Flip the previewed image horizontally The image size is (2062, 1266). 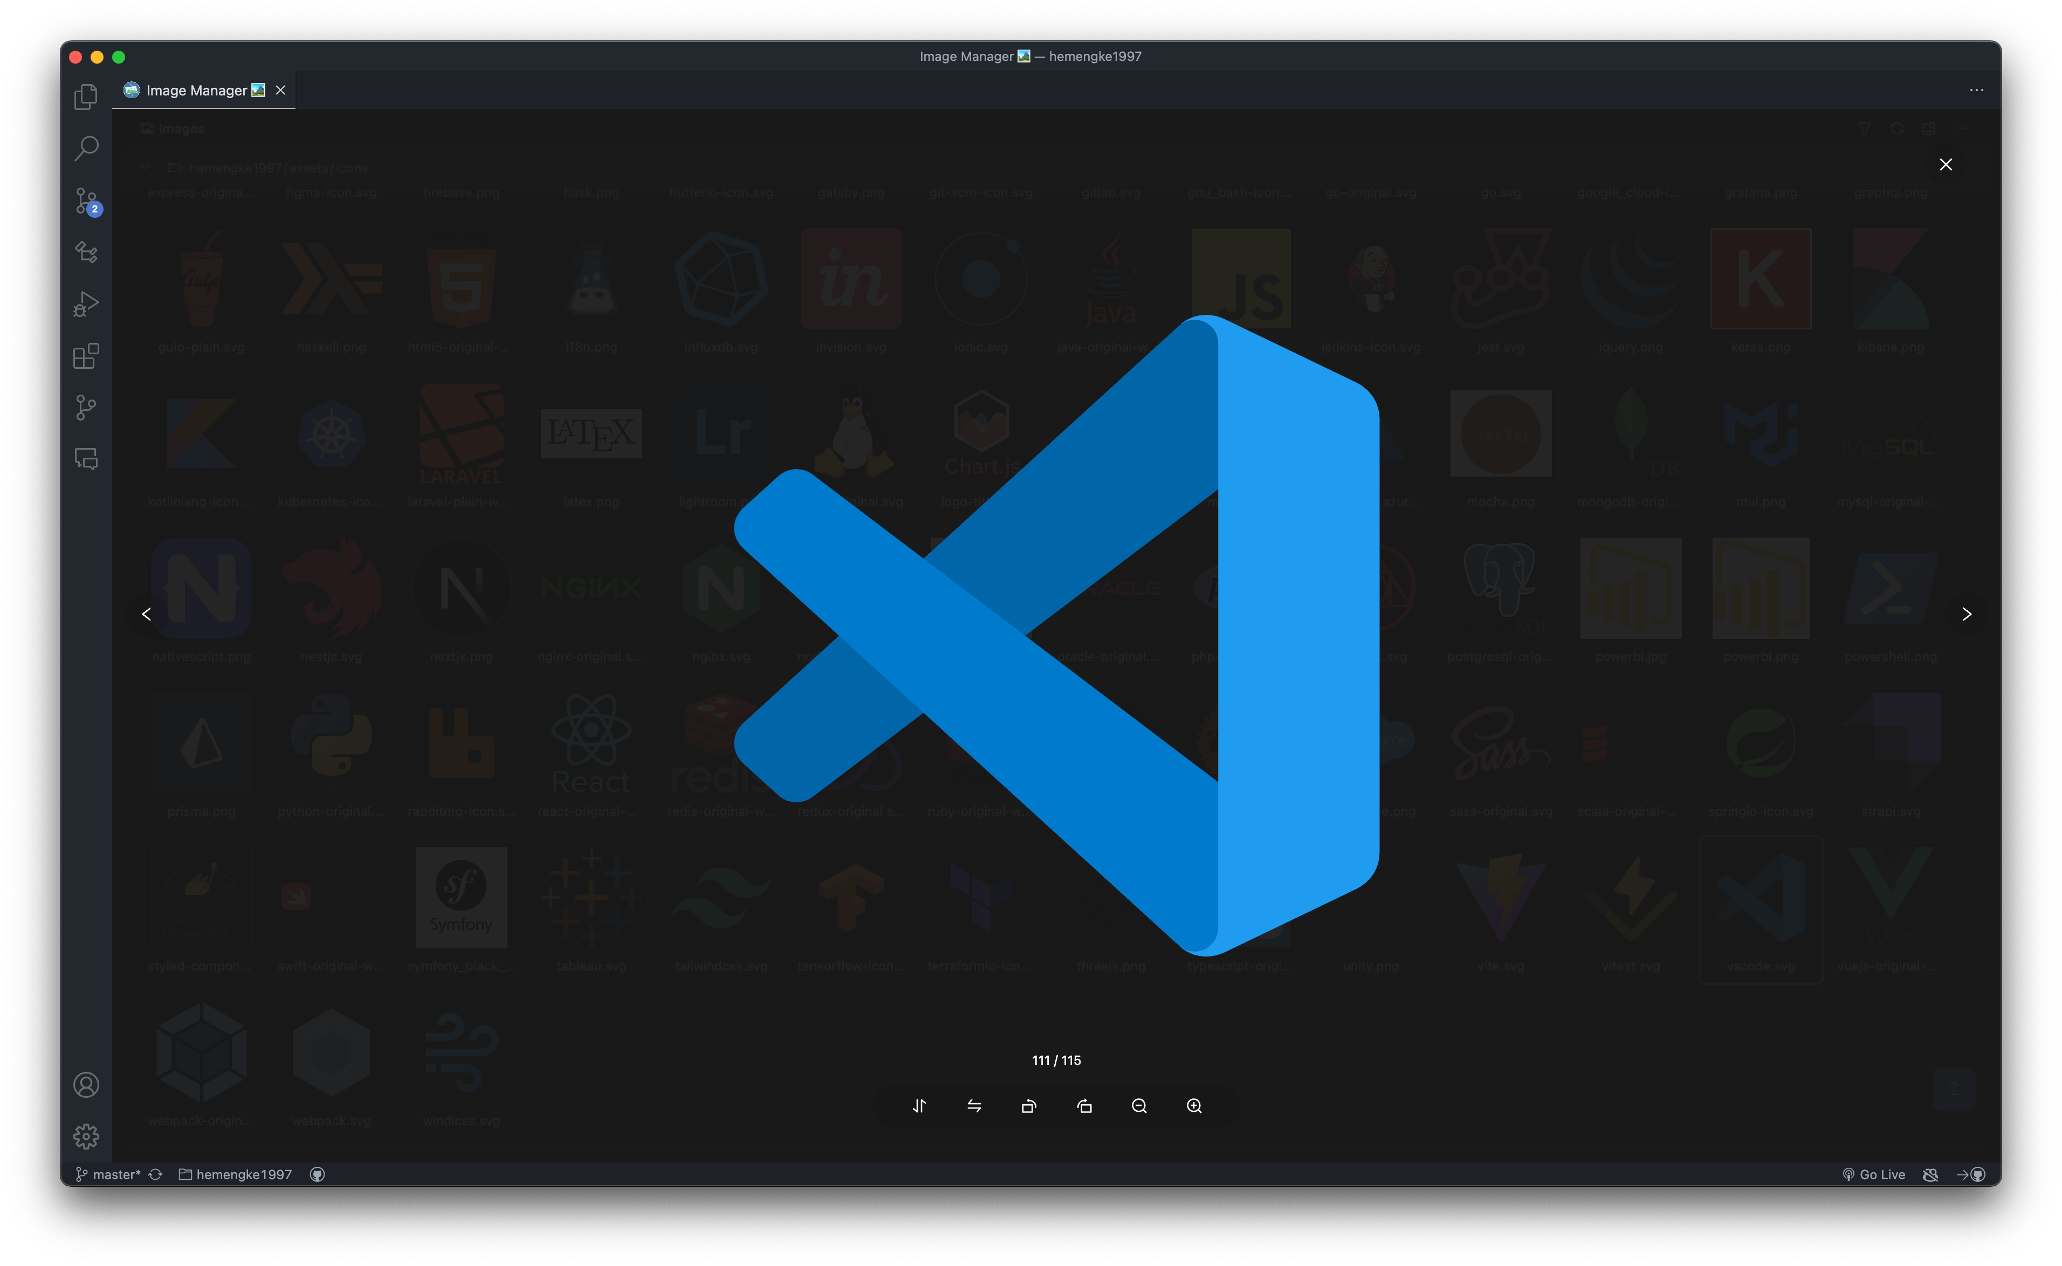click(974, 1106)
